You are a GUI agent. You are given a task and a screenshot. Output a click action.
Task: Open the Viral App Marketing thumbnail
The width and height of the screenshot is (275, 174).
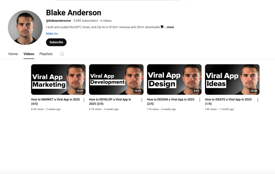coord(58,79)
